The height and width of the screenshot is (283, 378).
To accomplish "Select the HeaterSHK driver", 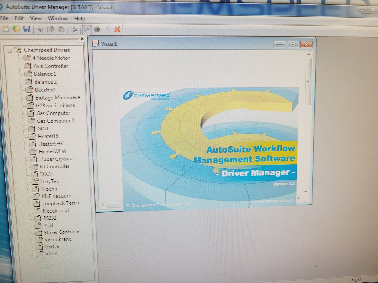I will [51, 144].
